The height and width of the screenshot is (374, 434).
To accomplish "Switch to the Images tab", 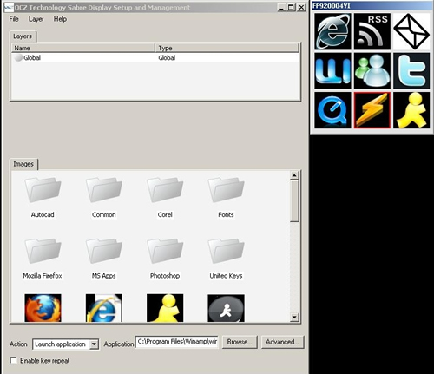I will (23, 164).
